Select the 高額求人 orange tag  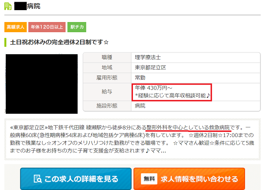click(x=15, y=27)
